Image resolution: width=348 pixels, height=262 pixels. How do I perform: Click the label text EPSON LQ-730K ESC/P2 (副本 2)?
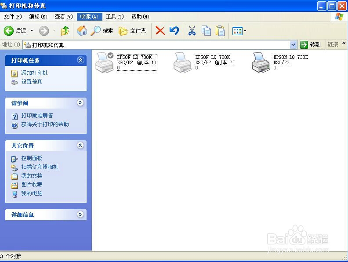click(x=215, y=60)
